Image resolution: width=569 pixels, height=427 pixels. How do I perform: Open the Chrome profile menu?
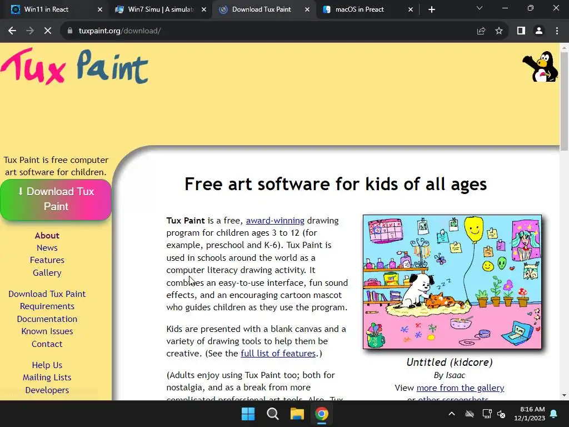pos(539,31)
